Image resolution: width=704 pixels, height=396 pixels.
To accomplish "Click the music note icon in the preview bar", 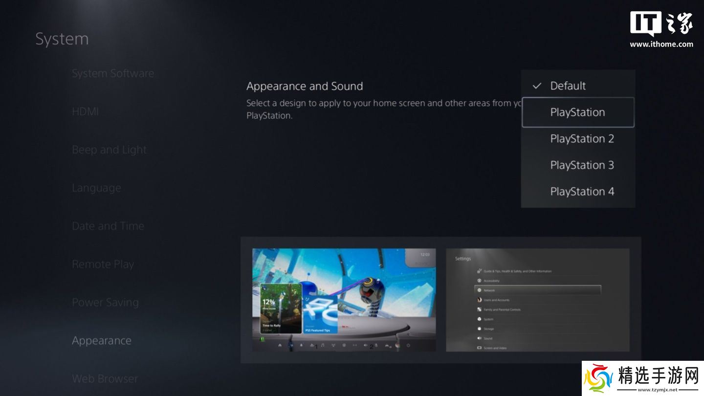I will tap(323, 346).
